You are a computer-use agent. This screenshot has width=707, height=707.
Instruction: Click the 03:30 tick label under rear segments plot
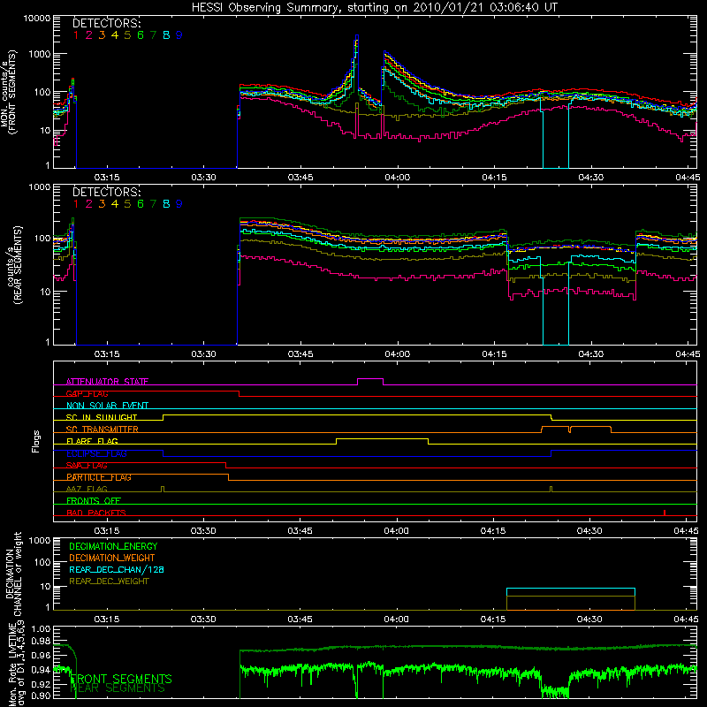(x=204, y=354)
